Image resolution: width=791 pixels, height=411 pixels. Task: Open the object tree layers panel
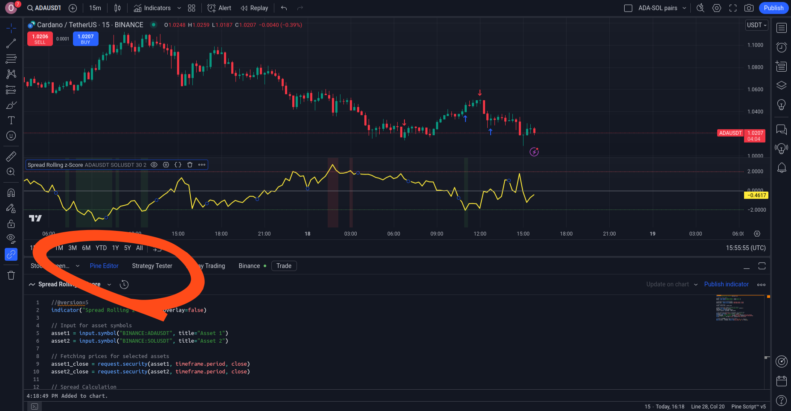tap(782, 85)
